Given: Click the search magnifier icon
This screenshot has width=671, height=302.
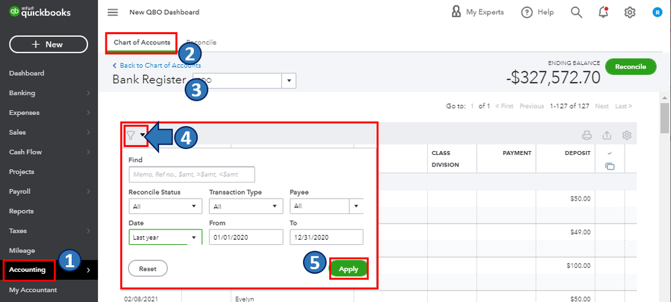Looking at the screenshot, I should click(x=576, y=12).
